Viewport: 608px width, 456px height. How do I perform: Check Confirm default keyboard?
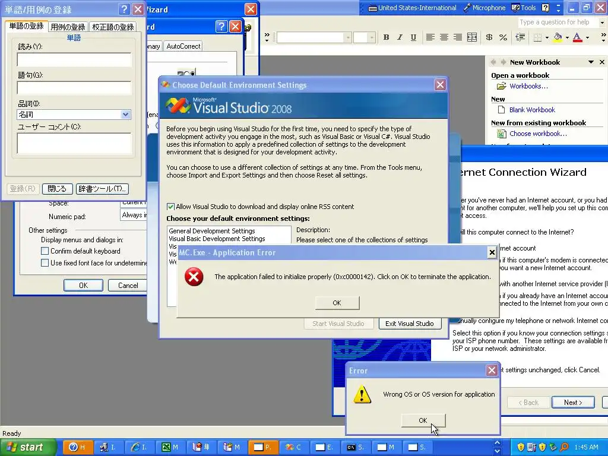[45, 251]
